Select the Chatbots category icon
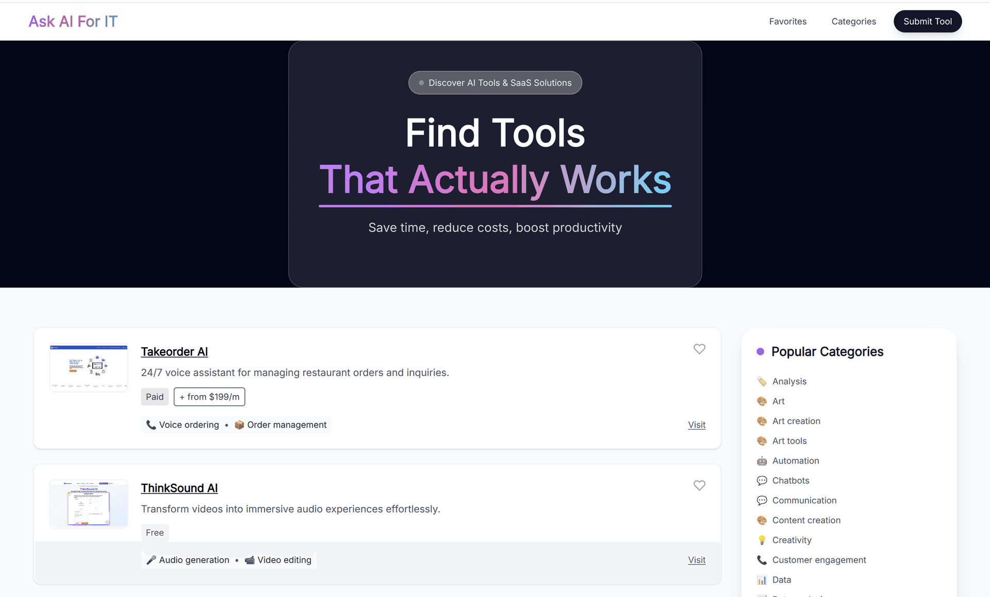990x597 pixels. 762,481
